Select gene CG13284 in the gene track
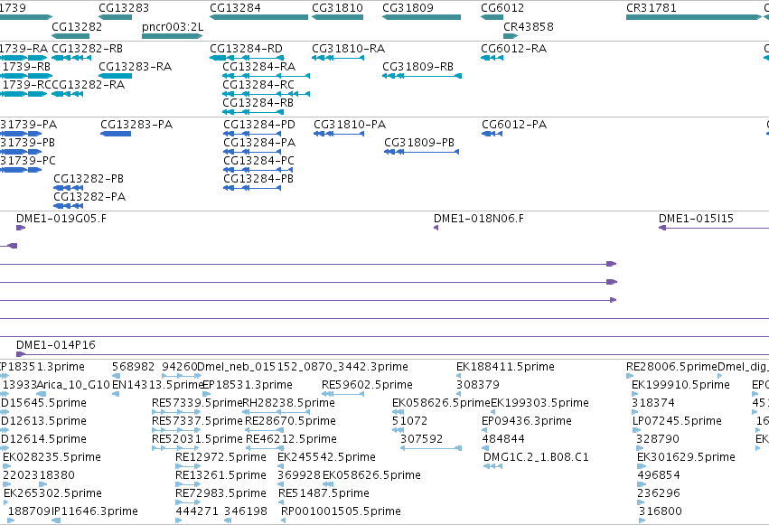Image resolution: width=769 pixels, height=525 pixels. pyautogui.click(x=259, y=17)
